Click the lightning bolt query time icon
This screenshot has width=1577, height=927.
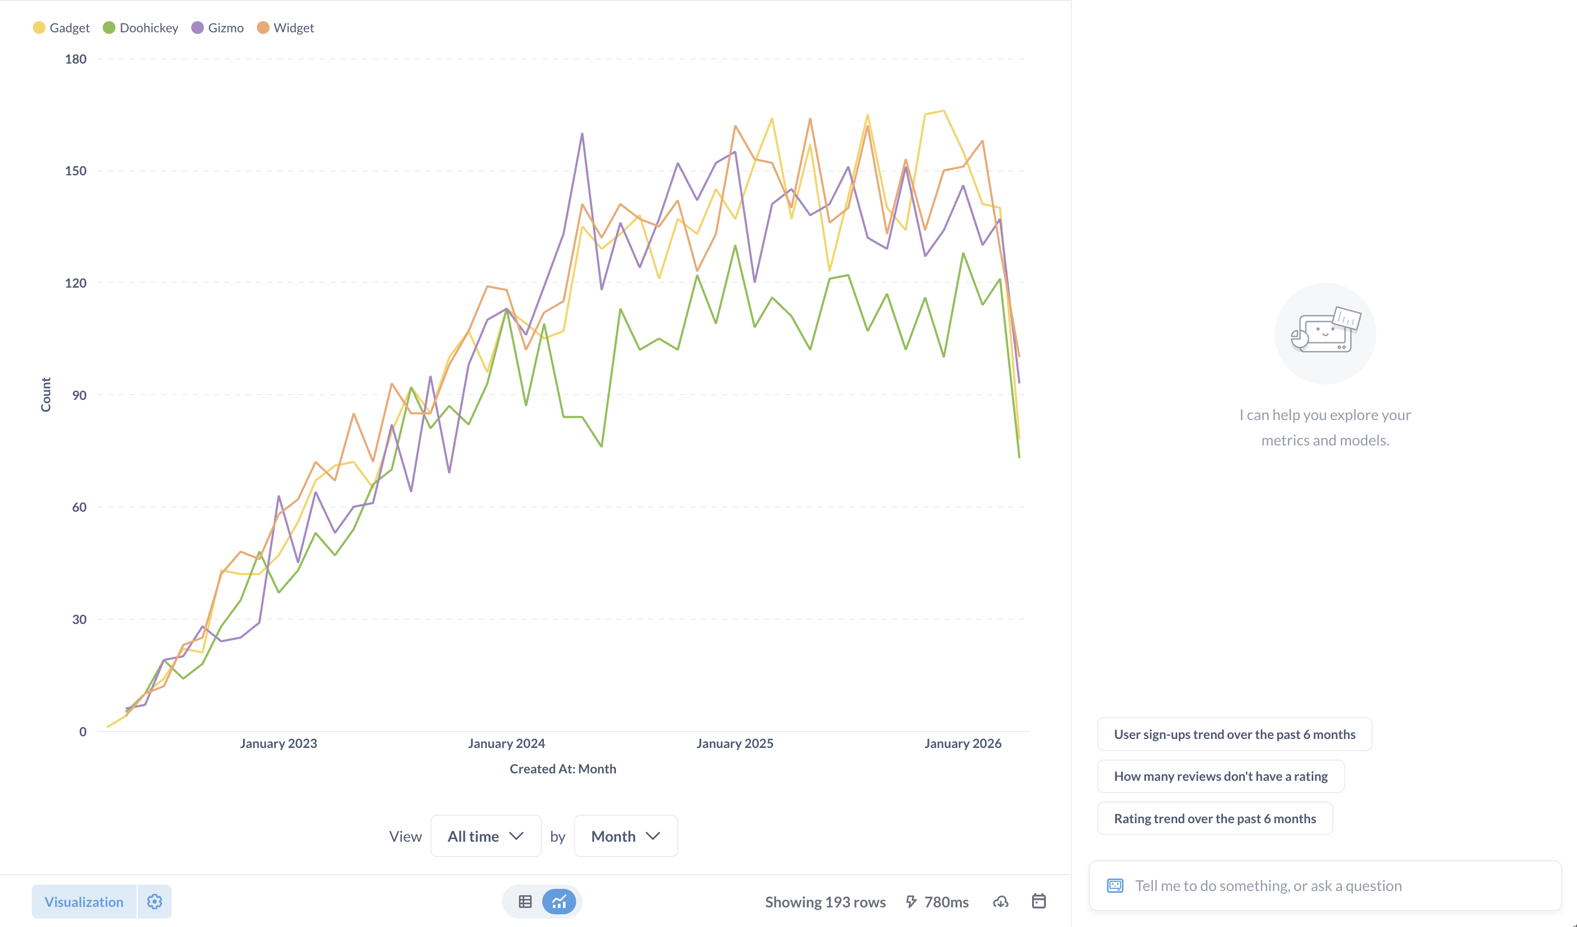click(x=911, y=902)
